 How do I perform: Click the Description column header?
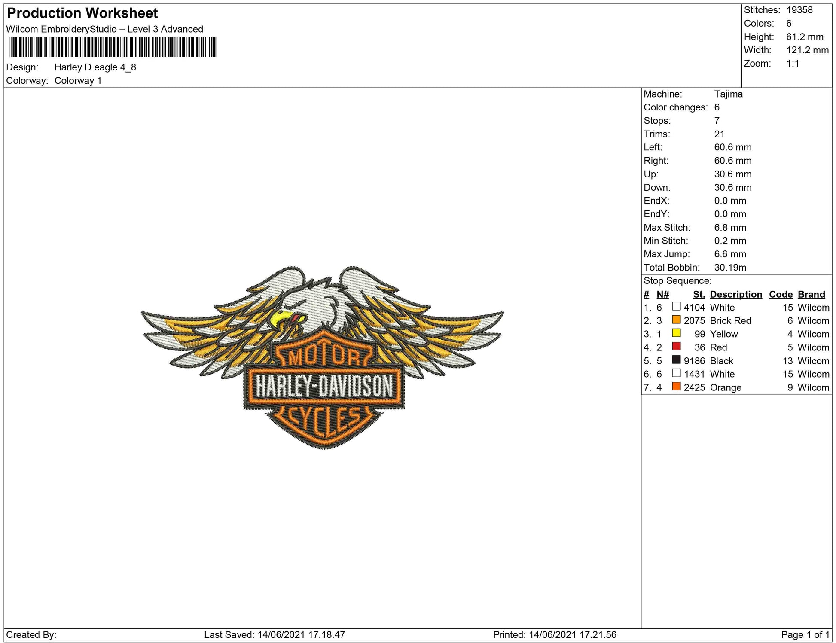735,294
